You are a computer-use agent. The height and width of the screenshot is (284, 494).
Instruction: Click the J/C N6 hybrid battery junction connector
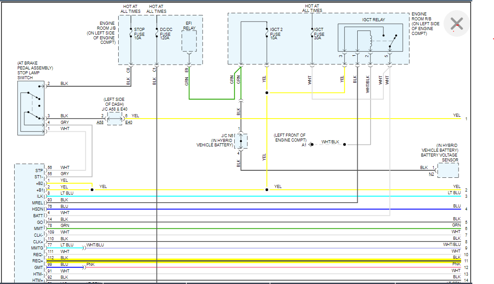coord(241,141)
